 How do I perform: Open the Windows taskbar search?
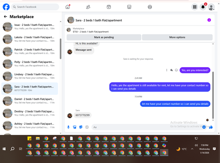tap(12, 149)
